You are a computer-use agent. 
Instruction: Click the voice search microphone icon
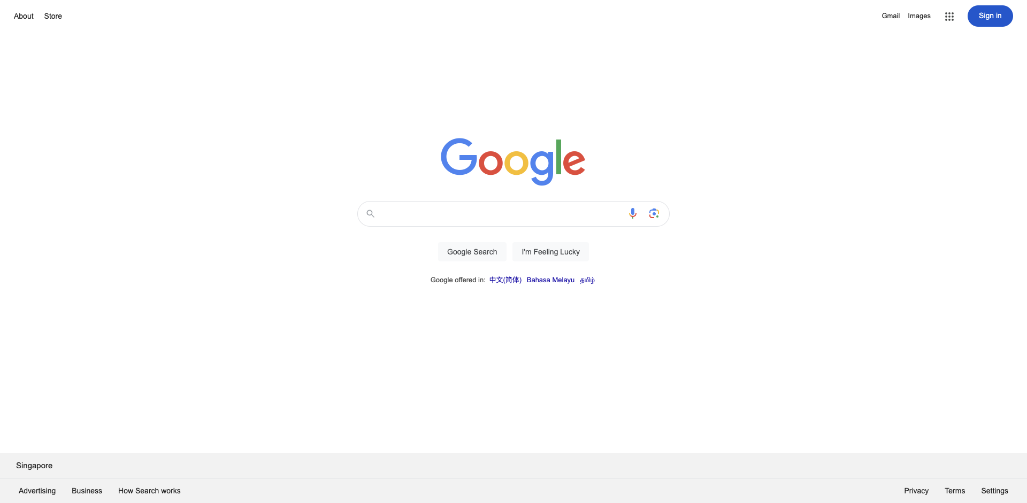tap(633, 213)
